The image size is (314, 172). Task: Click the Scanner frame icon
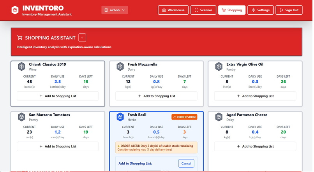[x=196, y=10]
